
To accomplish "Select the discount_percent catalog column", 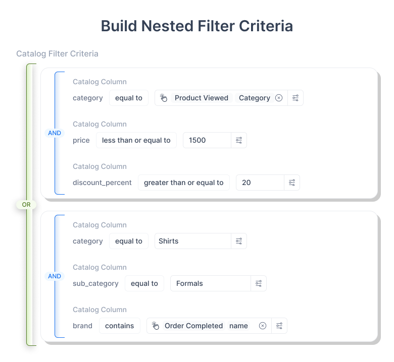I will 102,183.
